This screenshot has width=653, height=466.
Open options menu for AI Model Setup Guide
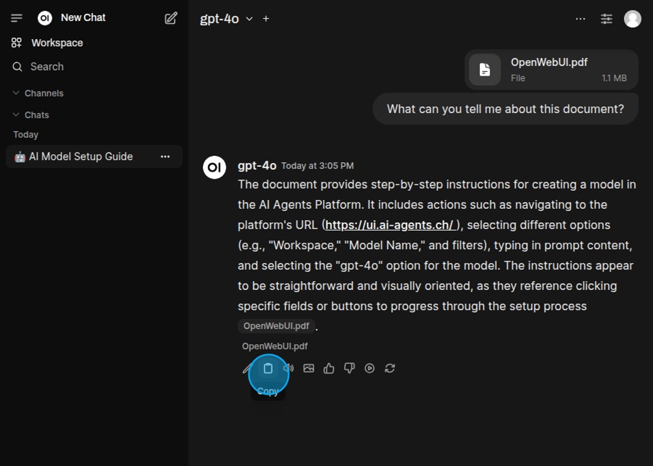(x=166, y=156)
